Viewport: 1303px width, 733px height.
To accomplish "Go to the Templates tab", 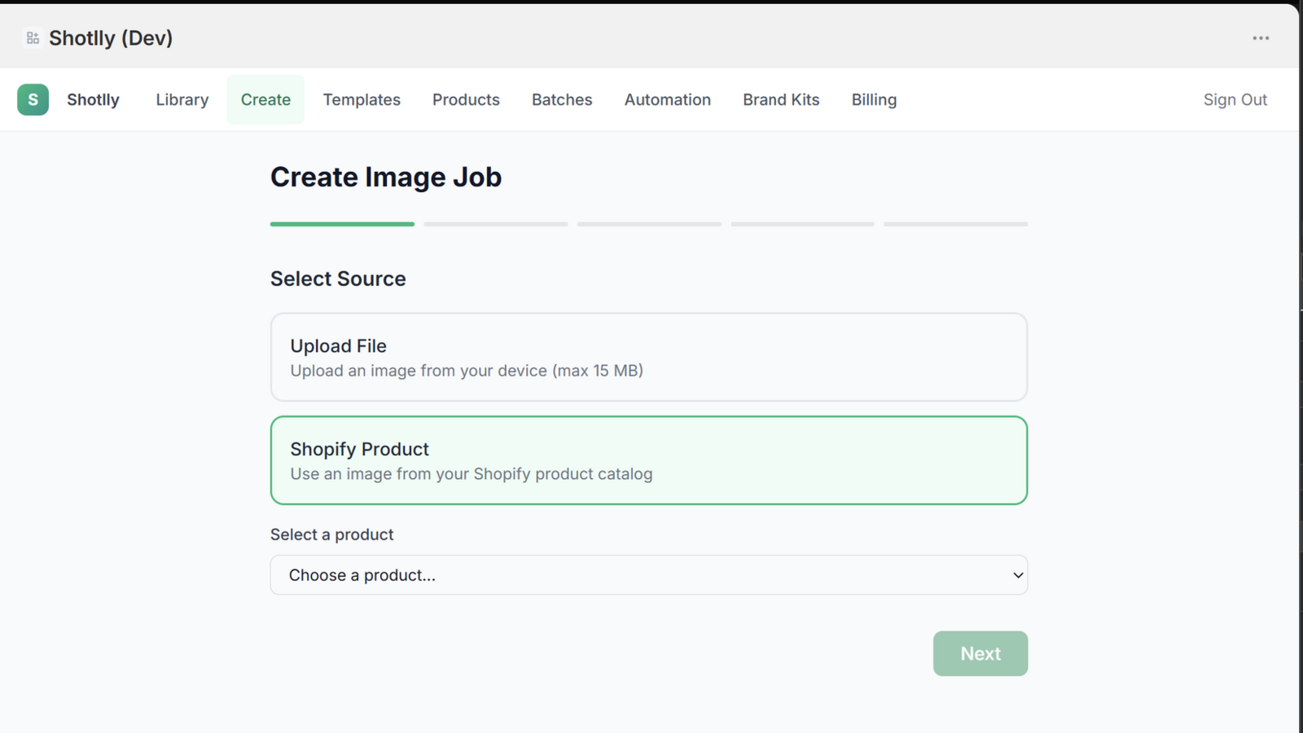I will (x=362, y=99).
